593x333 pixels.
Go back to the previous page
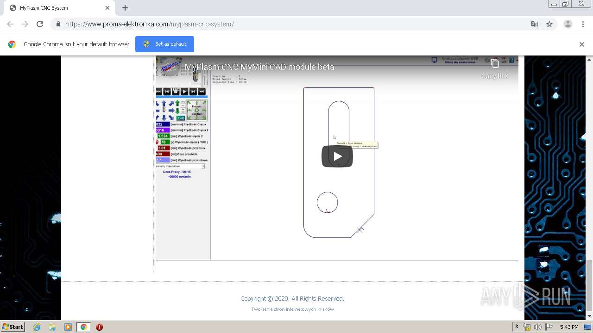click(x=10, y=24)
